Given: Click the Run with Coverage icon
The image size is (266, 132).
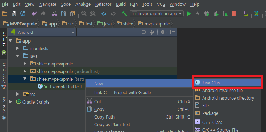Looking at the screenshot, I should pyautogui.click(x=216, y=13).
